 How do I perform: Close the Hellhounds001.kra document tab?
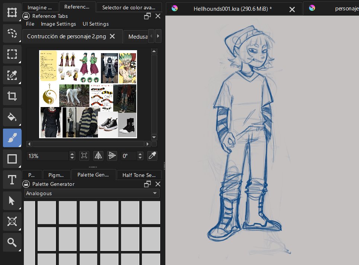[292, 9]
